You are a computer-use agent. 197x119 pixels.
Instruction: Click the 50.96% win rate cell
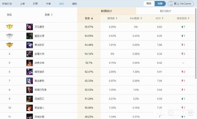tap(89, 108)
